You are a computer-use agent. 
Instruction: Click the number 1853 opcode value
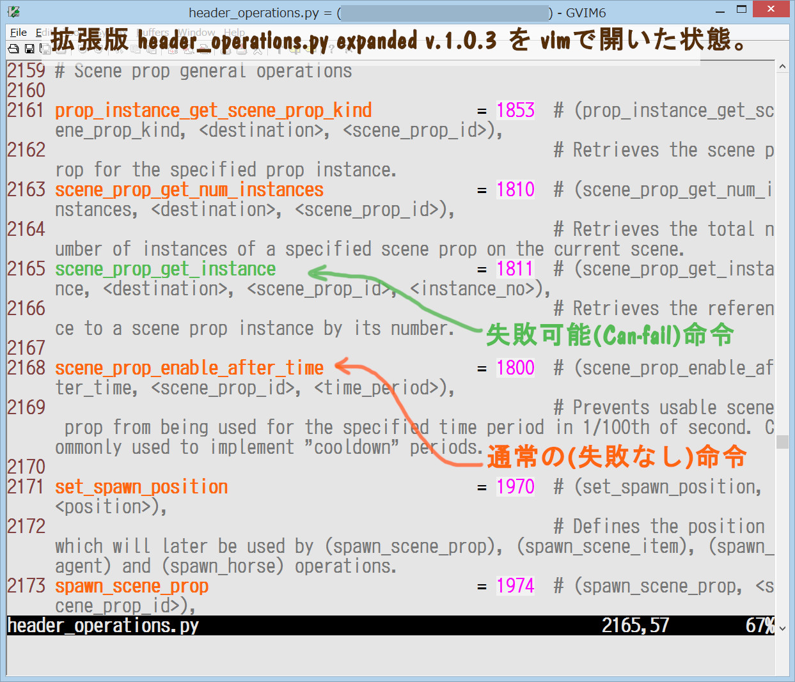516,111
